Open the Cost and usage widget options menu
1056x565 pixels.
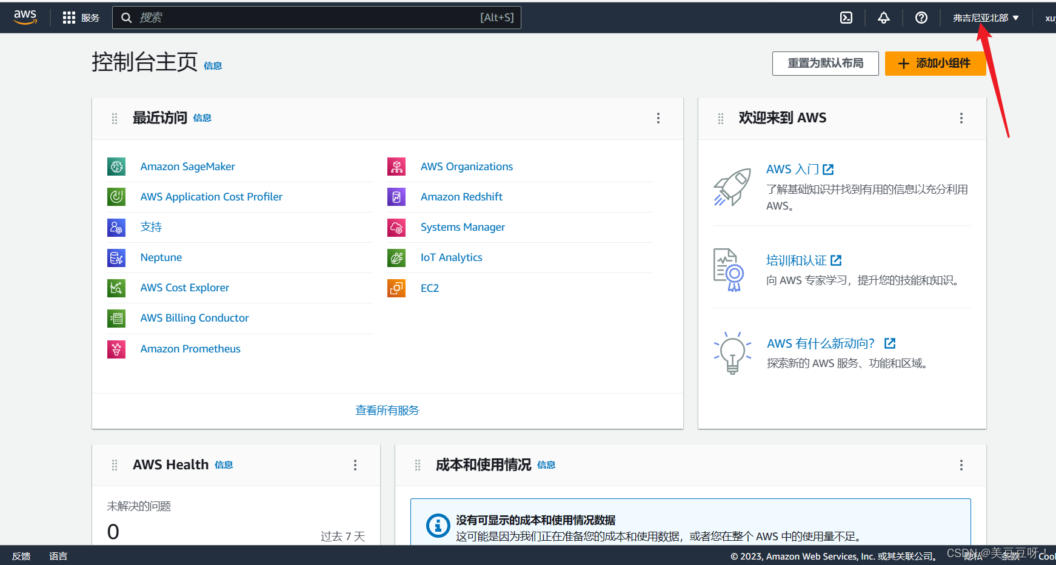pyautogui.click(x=961, y=465)
